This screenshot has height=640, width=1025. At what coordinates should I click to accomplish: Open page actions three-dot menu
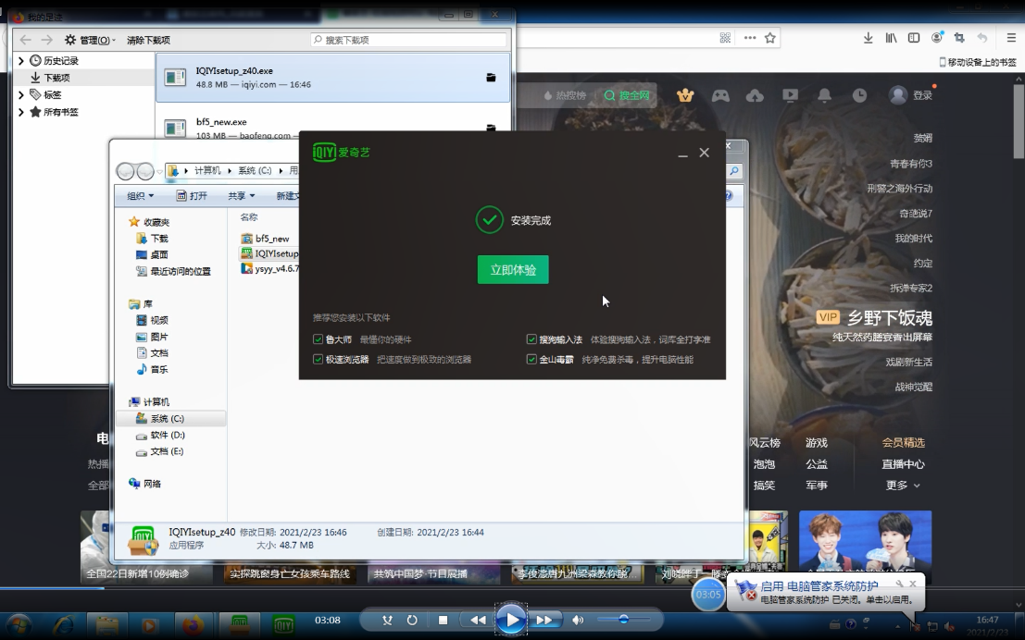pyautogui.click(x=750, y=38)
